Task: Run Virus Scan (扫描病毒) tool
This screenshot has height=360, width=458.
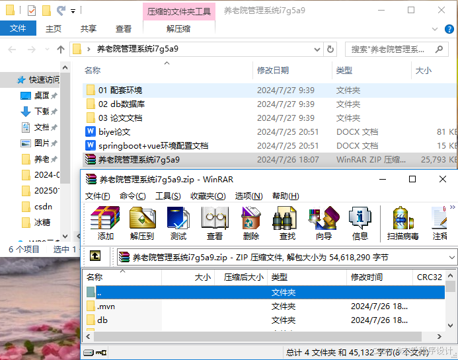Action: [402, 223]
